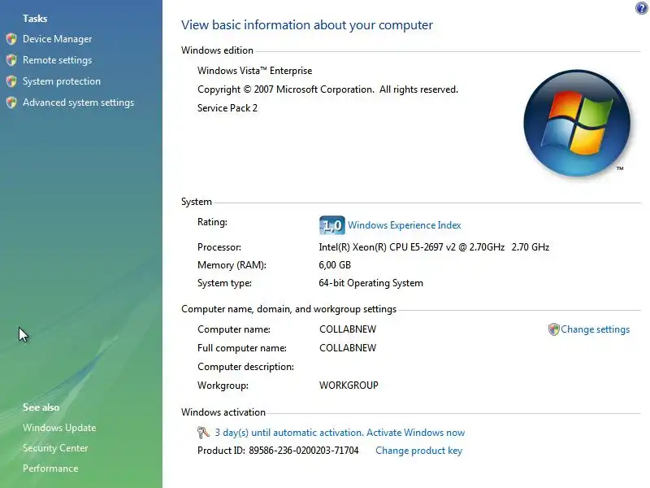Open Remote settings
Image resolution: width=650 pixels, height=488 pixels.
pos(57,60)
